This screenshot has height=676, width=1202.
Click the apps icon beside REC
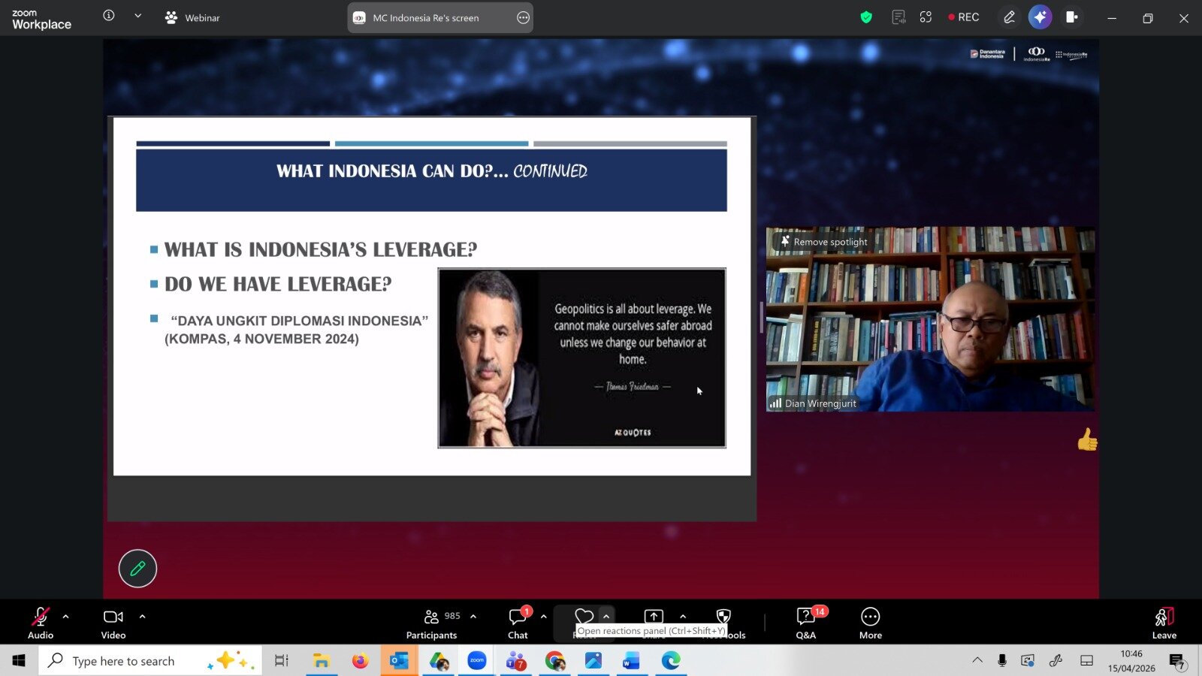pyautogui.click(x=926, y=17)
